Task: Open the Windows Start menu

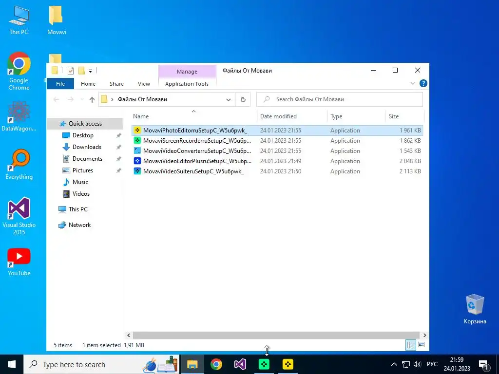Action: tap(12, 364)
